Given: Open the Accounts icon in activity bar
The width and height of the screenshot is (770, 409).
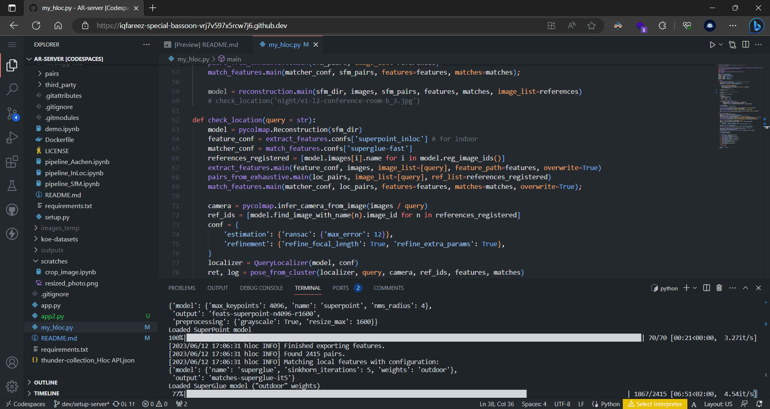Looking at the screenshot, I should [x=12, y=362].
